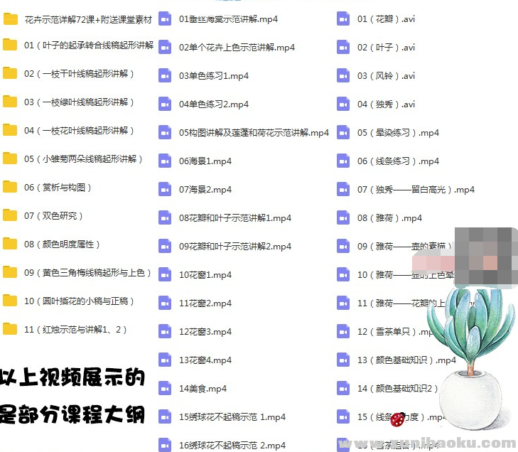Click video icon for 06海景1.mp4
This screenshot has width=518, height=452.
click(165, 161)
